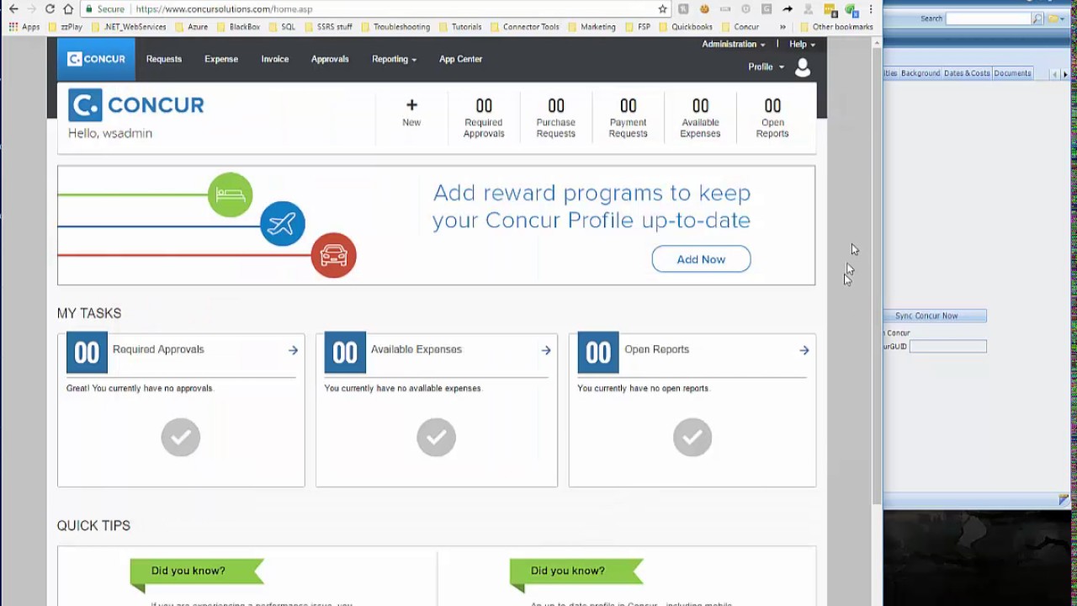Click the user profile avatar icon

pos(803,67)
